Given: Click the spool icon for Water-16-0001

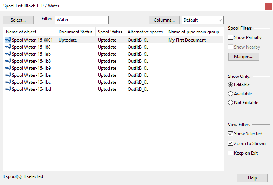Looking at the screenshot, I should pyautogui.click(x=8, y=40).
